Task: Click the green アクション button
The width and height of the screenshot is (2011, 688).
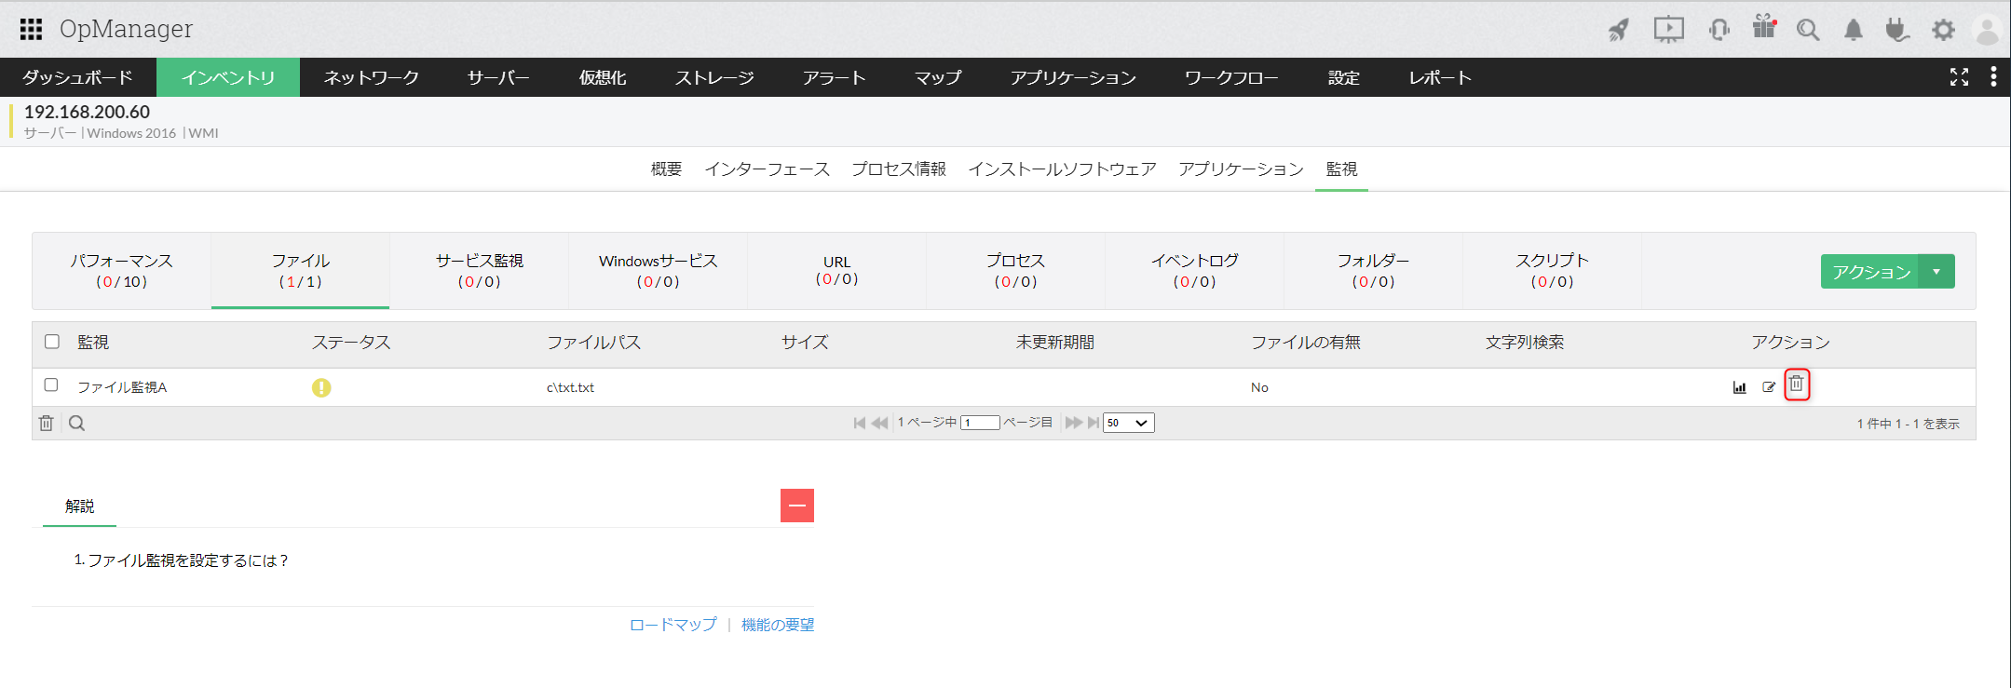Action: pos(1870,272)
